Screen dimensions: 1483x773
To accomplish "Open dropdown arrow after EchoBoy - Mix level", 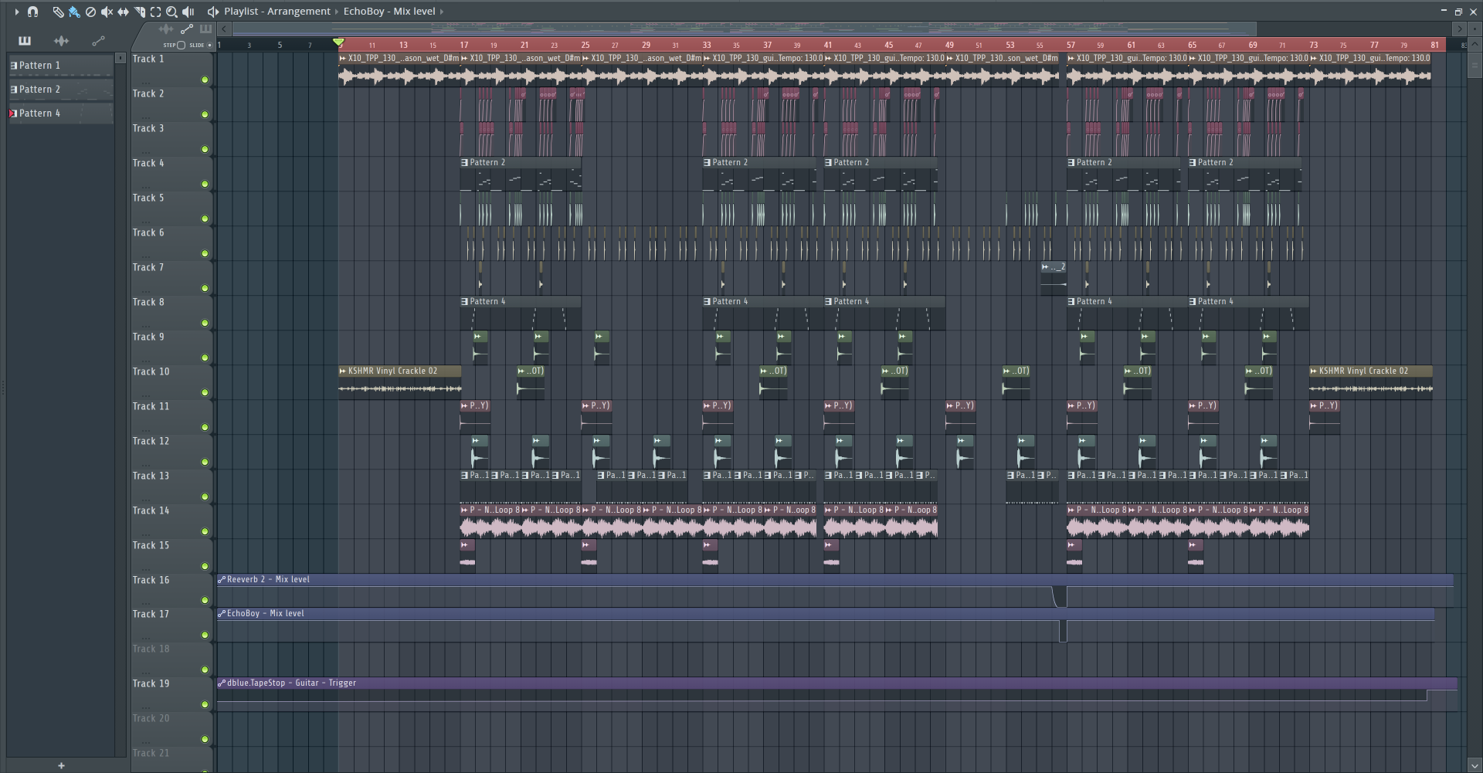I will pos(441,12).
